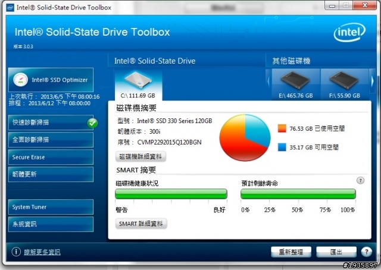Viewport: 381px width, 270px height.
Task: Run the 快速診斷掃描 quick scan
Action: [51, 123]
